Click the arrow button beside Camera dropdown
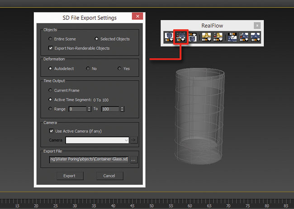Viewport: 294px width, 209px height. point(133,140)
